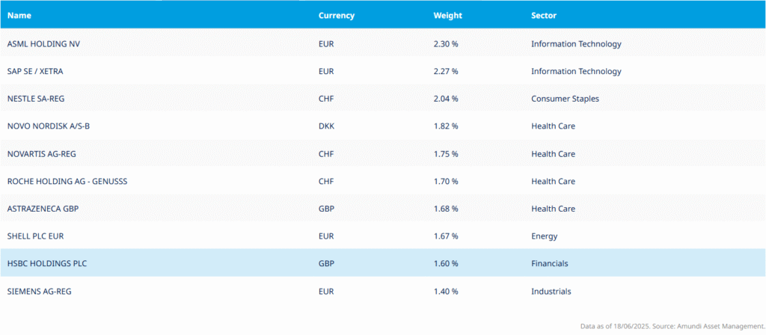
Task: Select NESTLE SA-REG holding name
Action: (36, 99)
